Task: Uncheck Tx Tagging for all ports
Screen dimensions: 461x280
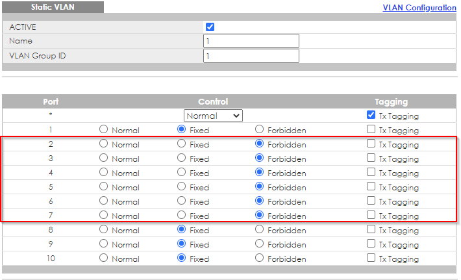Action: pos(371,115)
